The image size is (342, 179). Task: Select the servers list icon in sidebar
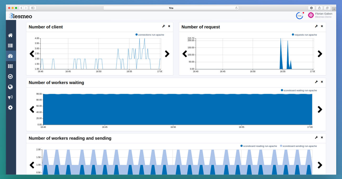point(11,45)
